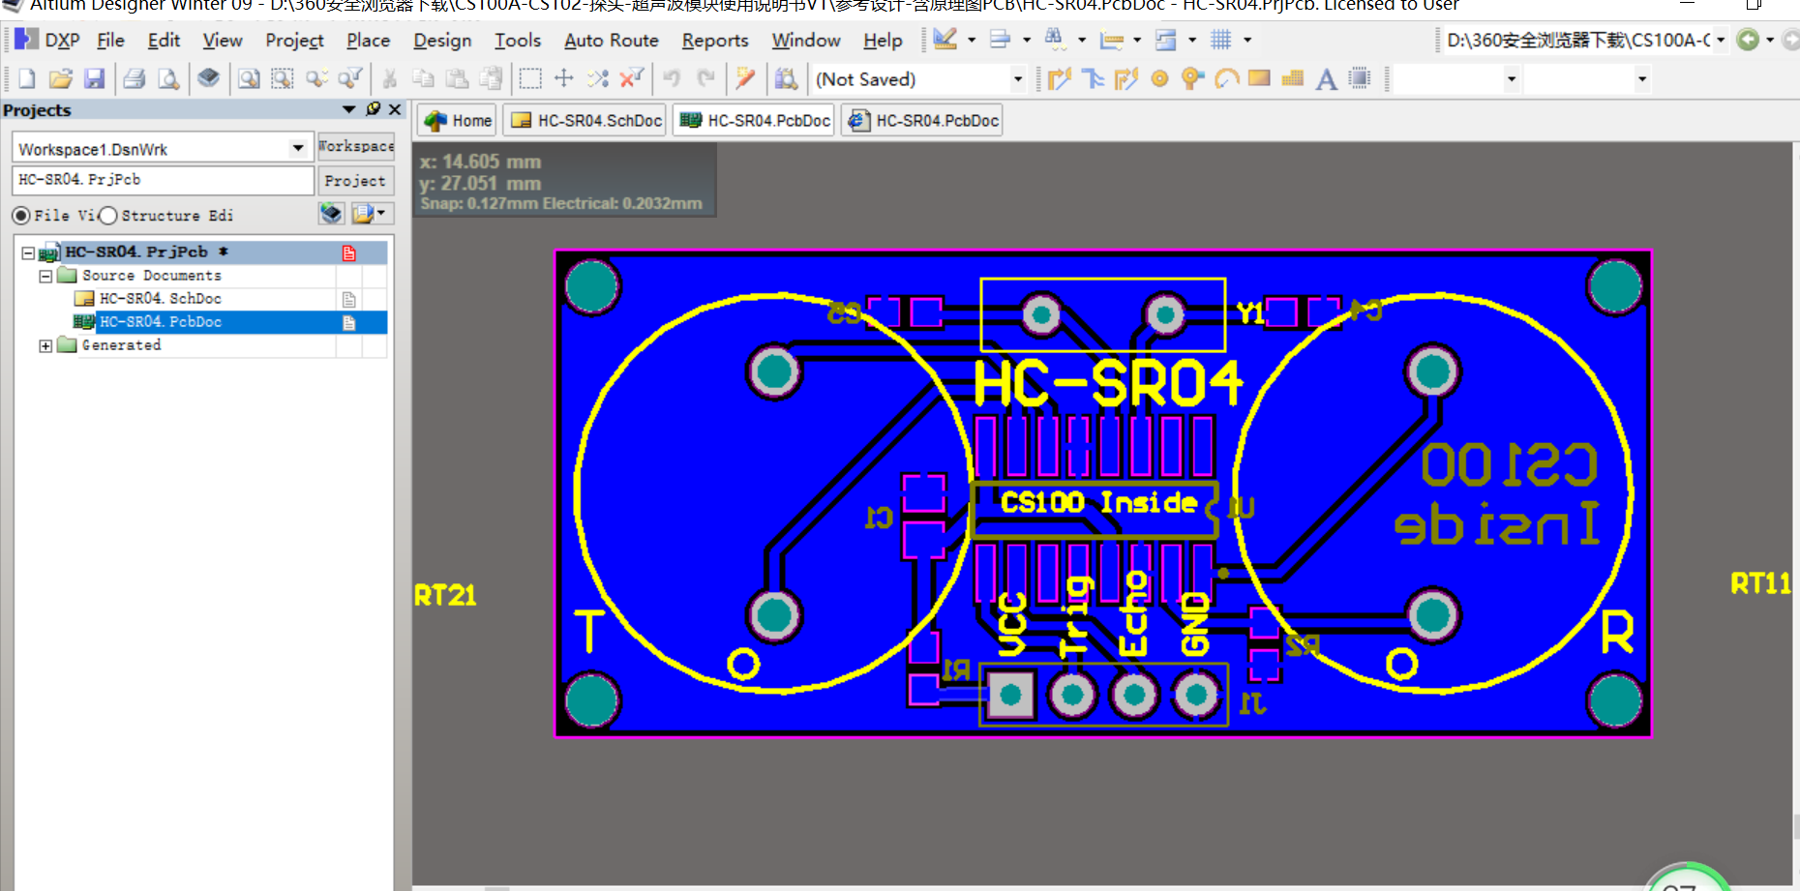Image resolution: width=1800 pixels, height=891 pixels.
Task: Select HC-SR04.PcbDoc in the project tree
Action: click(x=161, y=322)
